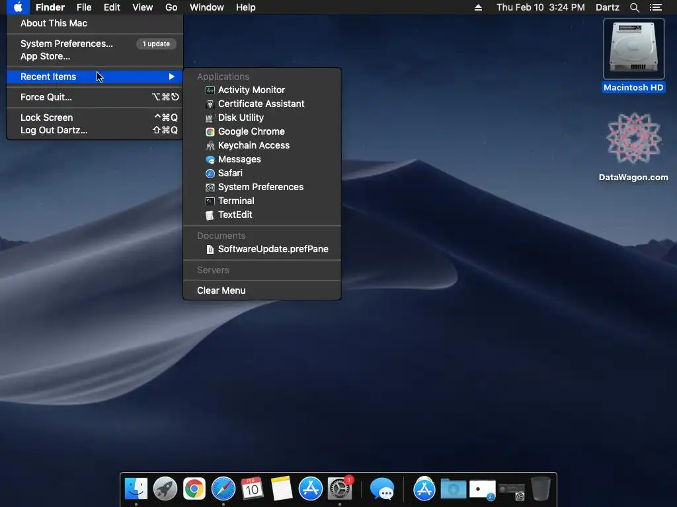Open the Help menu
677x507 pixels.
coord(246,7)
